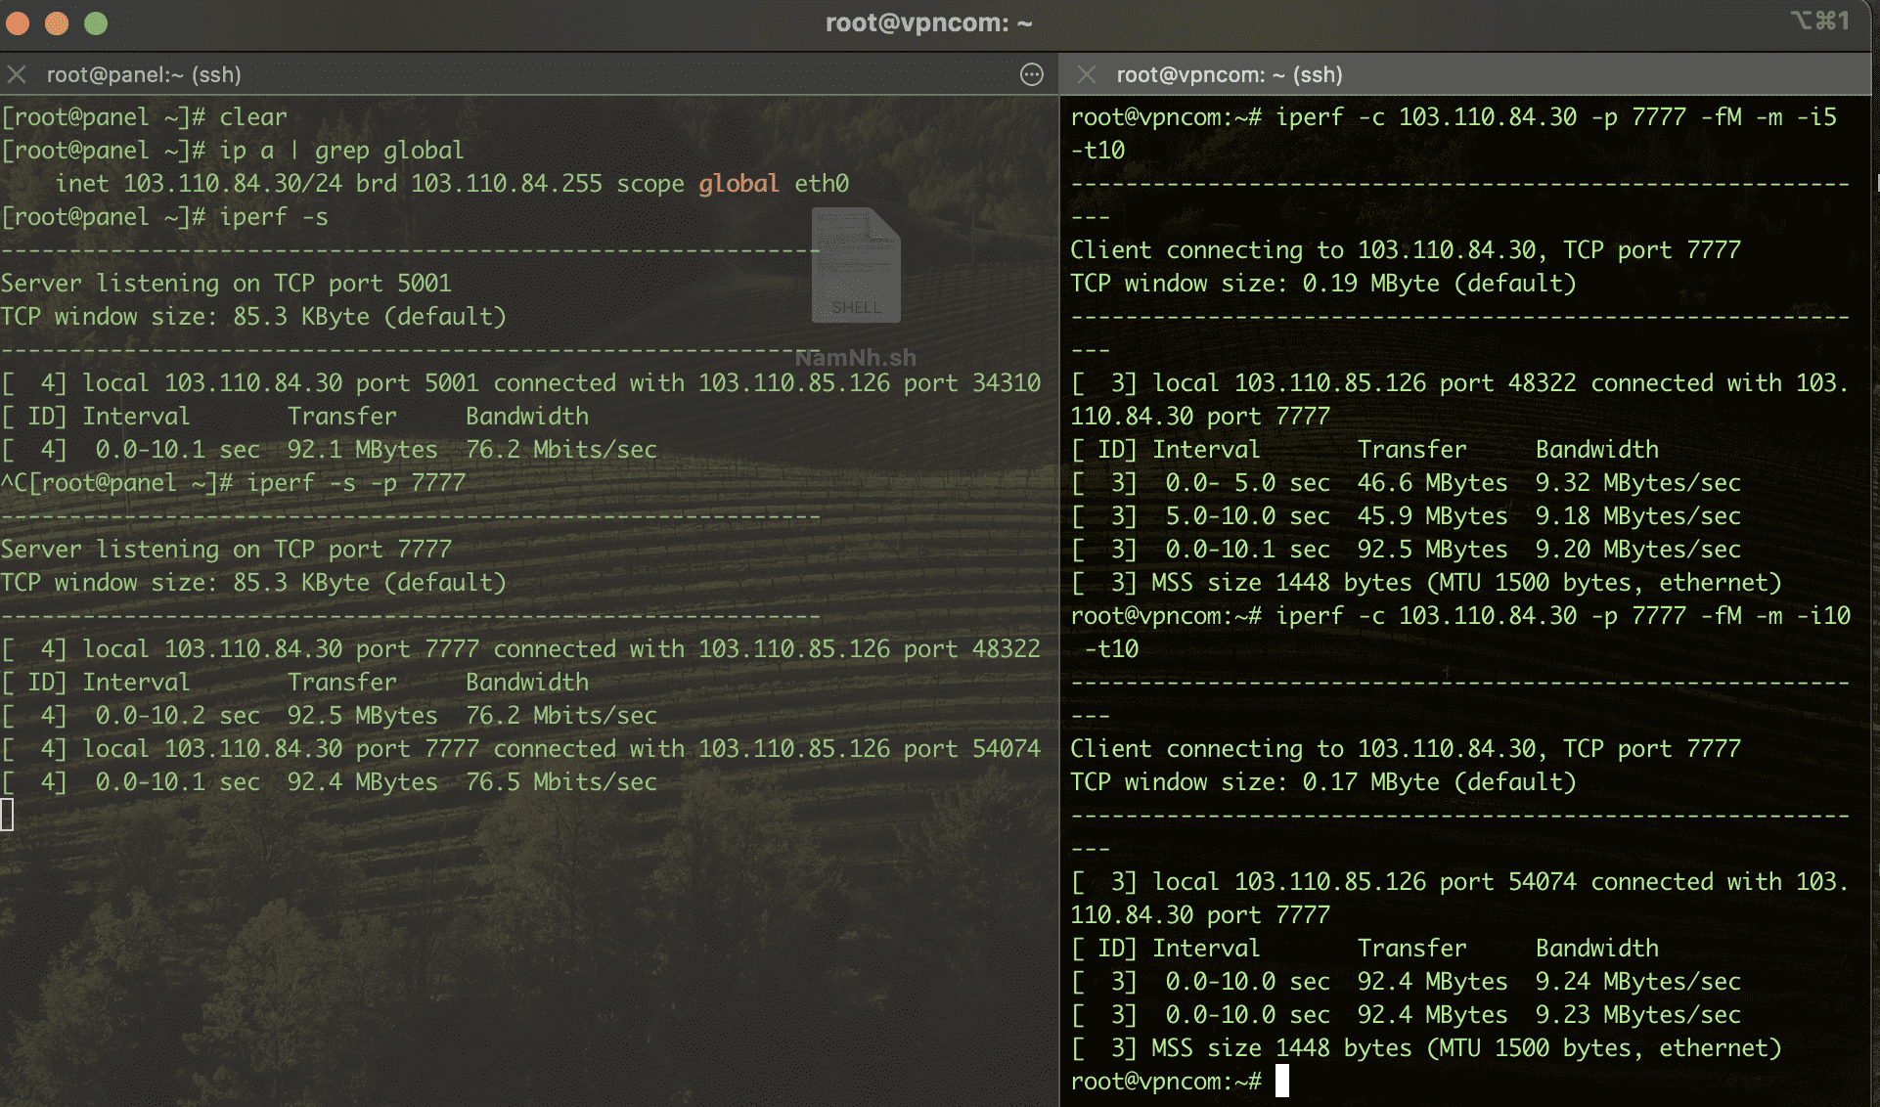Viewport: 1880px width, 1107px height.
Task: Select the root@vpncom: ~ (ssh) pane title
Action: [1229, 74]
